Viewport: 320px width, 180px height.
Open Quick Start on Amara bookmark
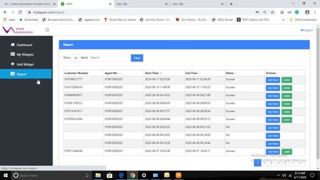pyautogui.click(x=120, y=19)
